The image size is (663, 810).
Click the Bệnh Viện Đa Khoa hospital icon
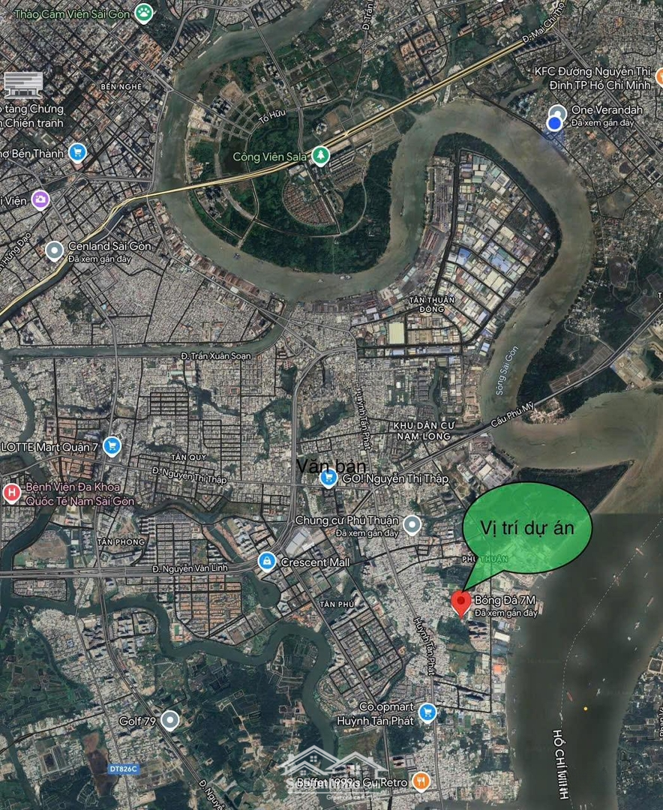(x=10, y=493)
